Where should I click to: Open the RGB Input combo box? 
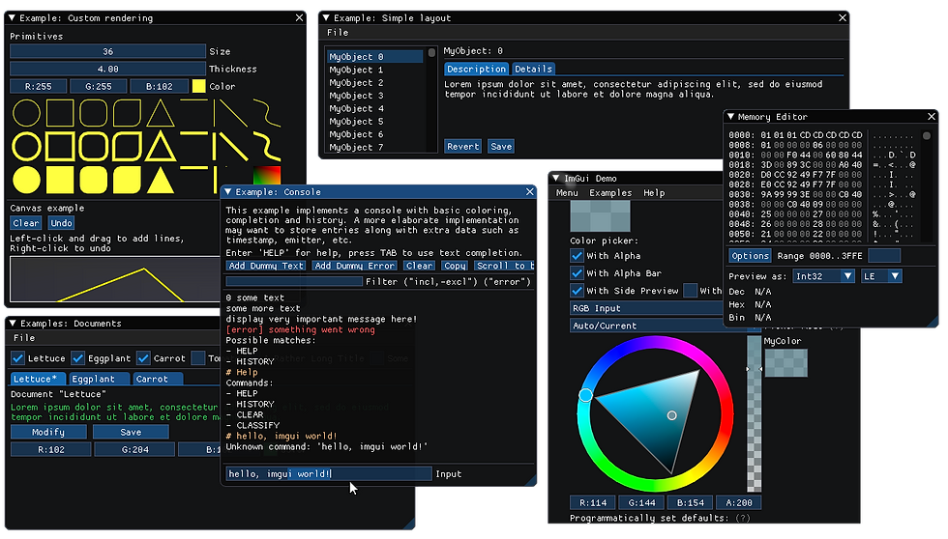(646, 308)
